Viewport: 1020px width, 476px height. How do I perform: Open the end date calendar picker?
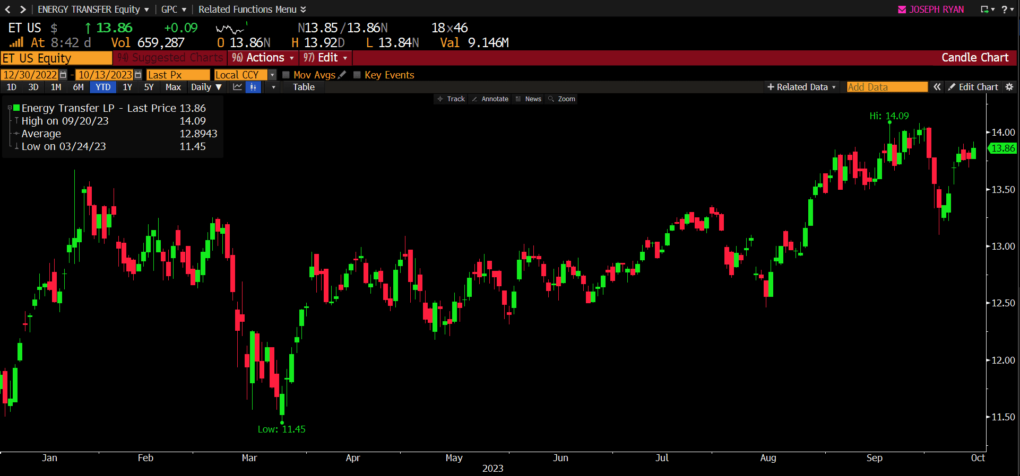[x=138, y=75]
